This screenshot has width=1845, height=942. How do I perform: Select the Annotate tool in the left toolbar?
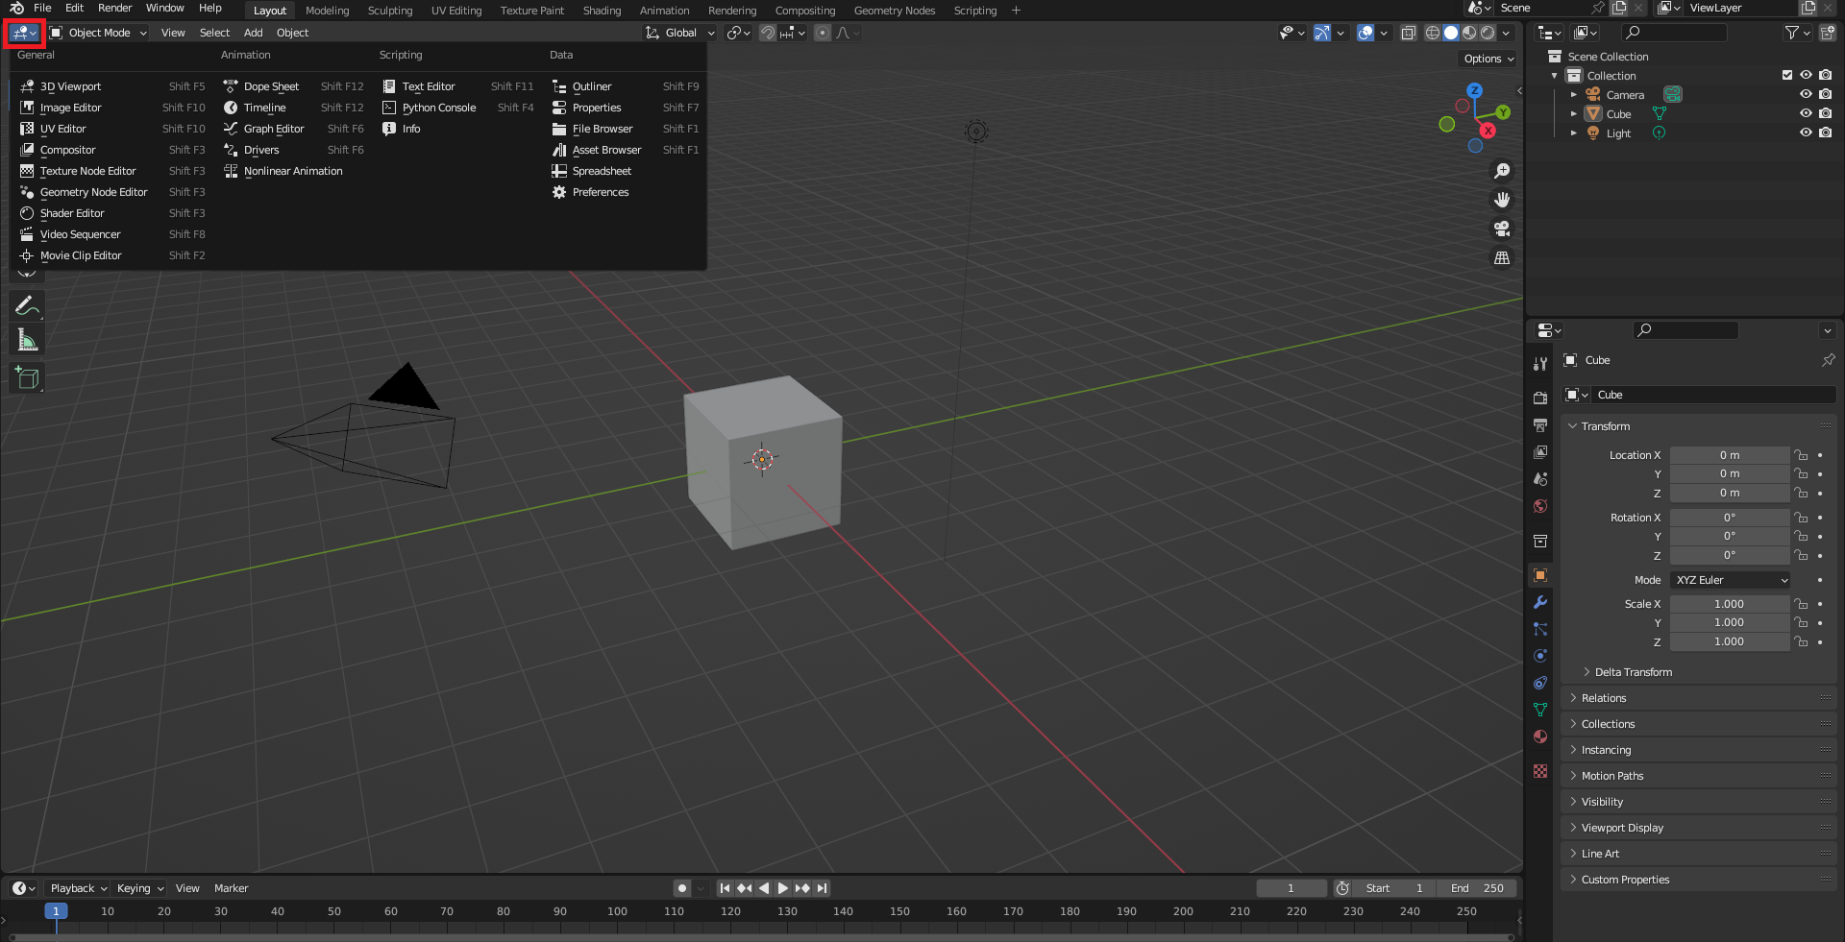[x=27, y=306]
